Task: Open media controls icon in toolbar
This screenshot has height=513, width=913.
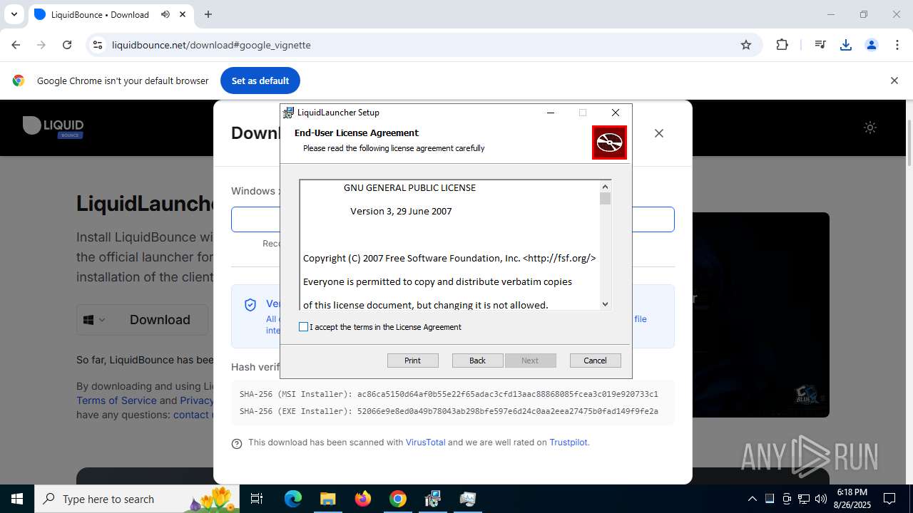Action: 820,45
